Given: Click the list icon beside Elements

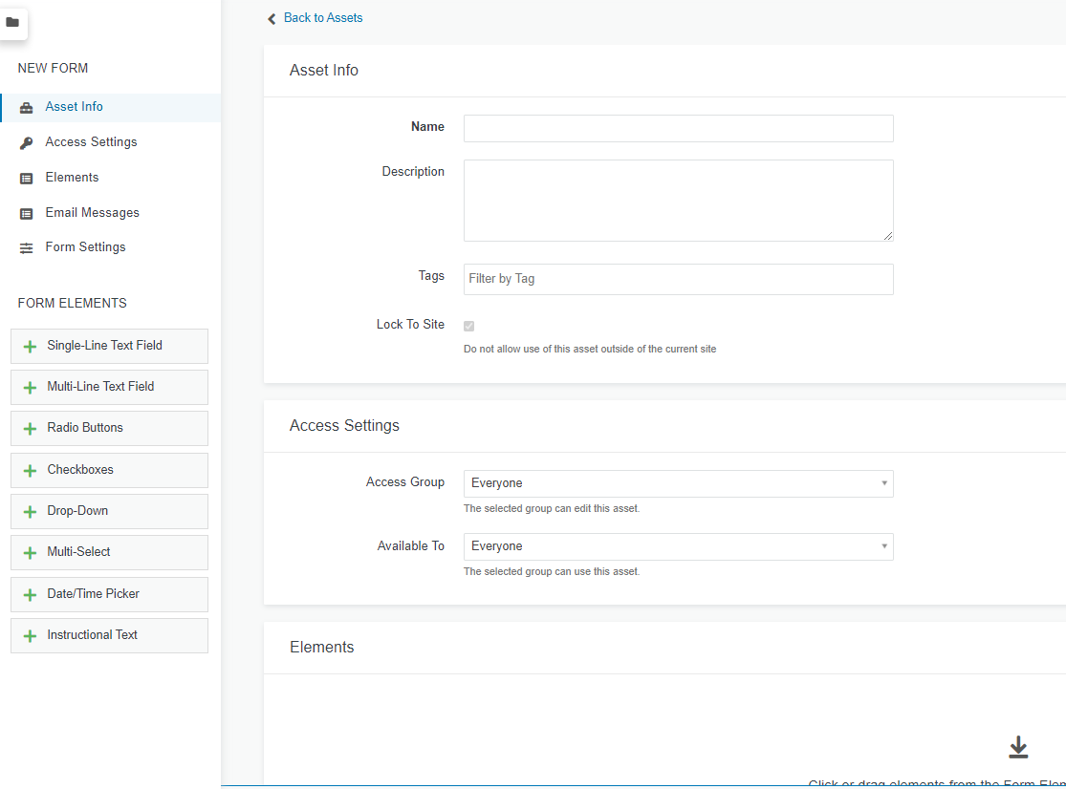Looking at the screenshot, I should click(27, 179).
